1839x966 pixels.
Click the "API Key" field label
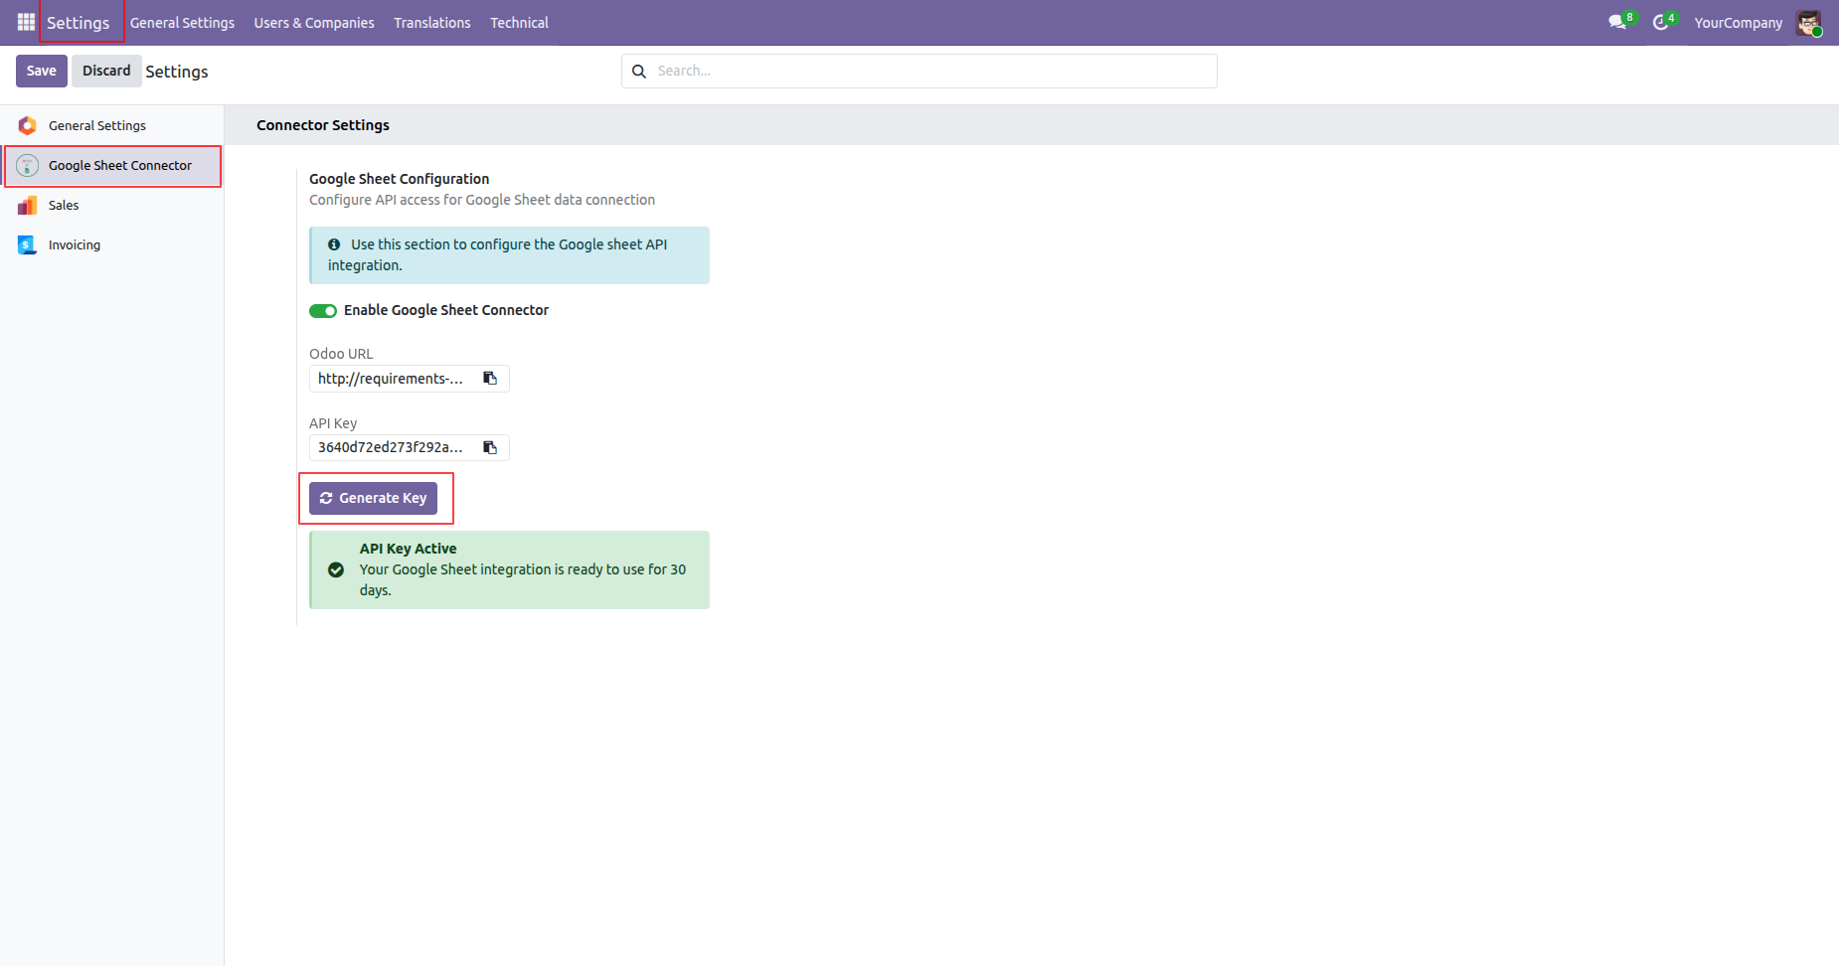tap(333, 423)
